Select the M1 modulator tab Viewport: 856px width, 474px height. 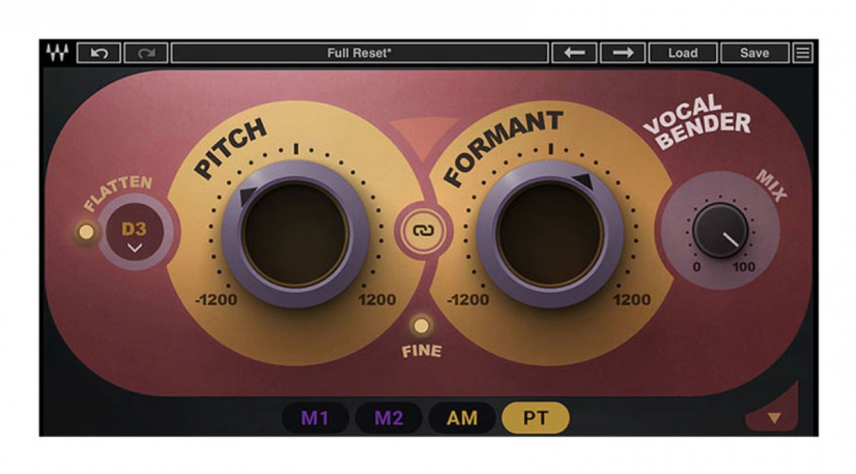point(315,418)
